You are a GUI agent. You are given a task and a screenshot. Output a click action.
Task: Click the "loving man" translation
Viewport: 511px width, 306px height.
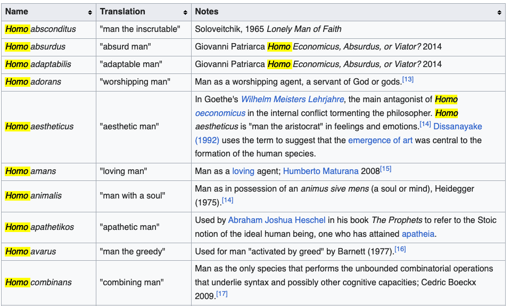pyautogui.click(x=123, y=171)
